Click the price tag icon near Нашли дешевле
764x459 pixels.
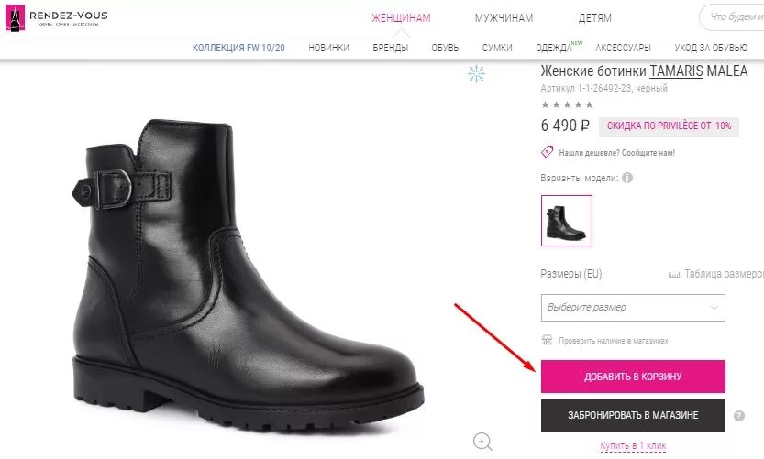547,152
